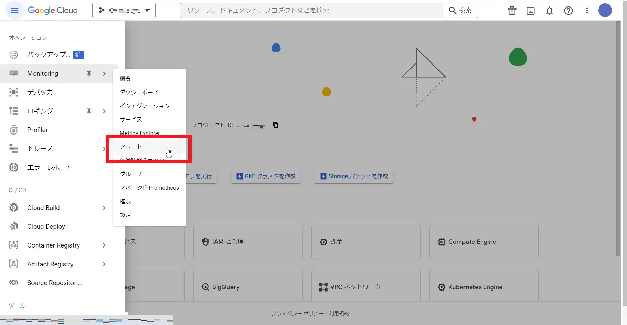Expand the Container Registry submenu chevron
This screenshot has height=325, width=627.
pyautogui.click(x=104, y=245)
